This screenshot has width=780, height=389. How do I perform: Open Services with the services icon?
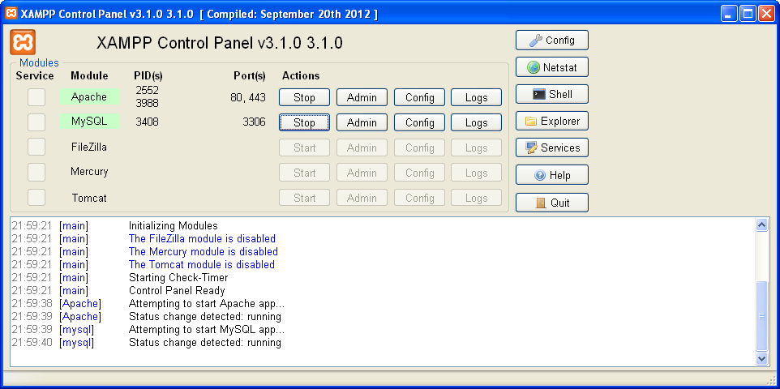pos(551,148)
